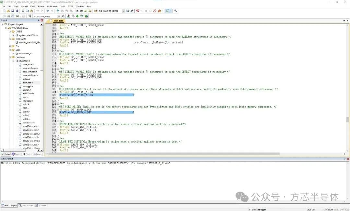Open the File menu
This screenshot has width=350, height=211.
(3, 6)
